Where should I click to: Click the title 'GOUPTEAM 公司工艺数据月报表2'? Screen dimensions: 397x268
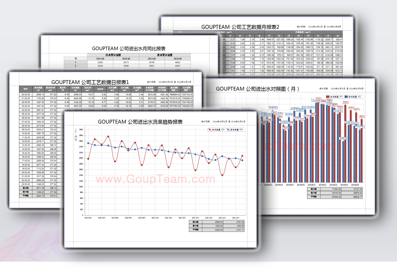[240, 27]
